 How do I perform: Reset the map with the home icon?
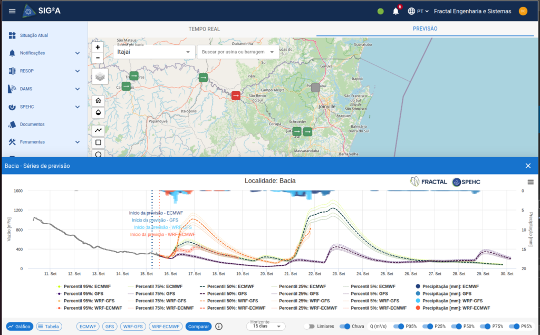point(98,101)
